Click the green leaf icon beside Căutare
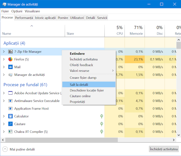Viewport: 181px width, 156px height. coord(102,124)
